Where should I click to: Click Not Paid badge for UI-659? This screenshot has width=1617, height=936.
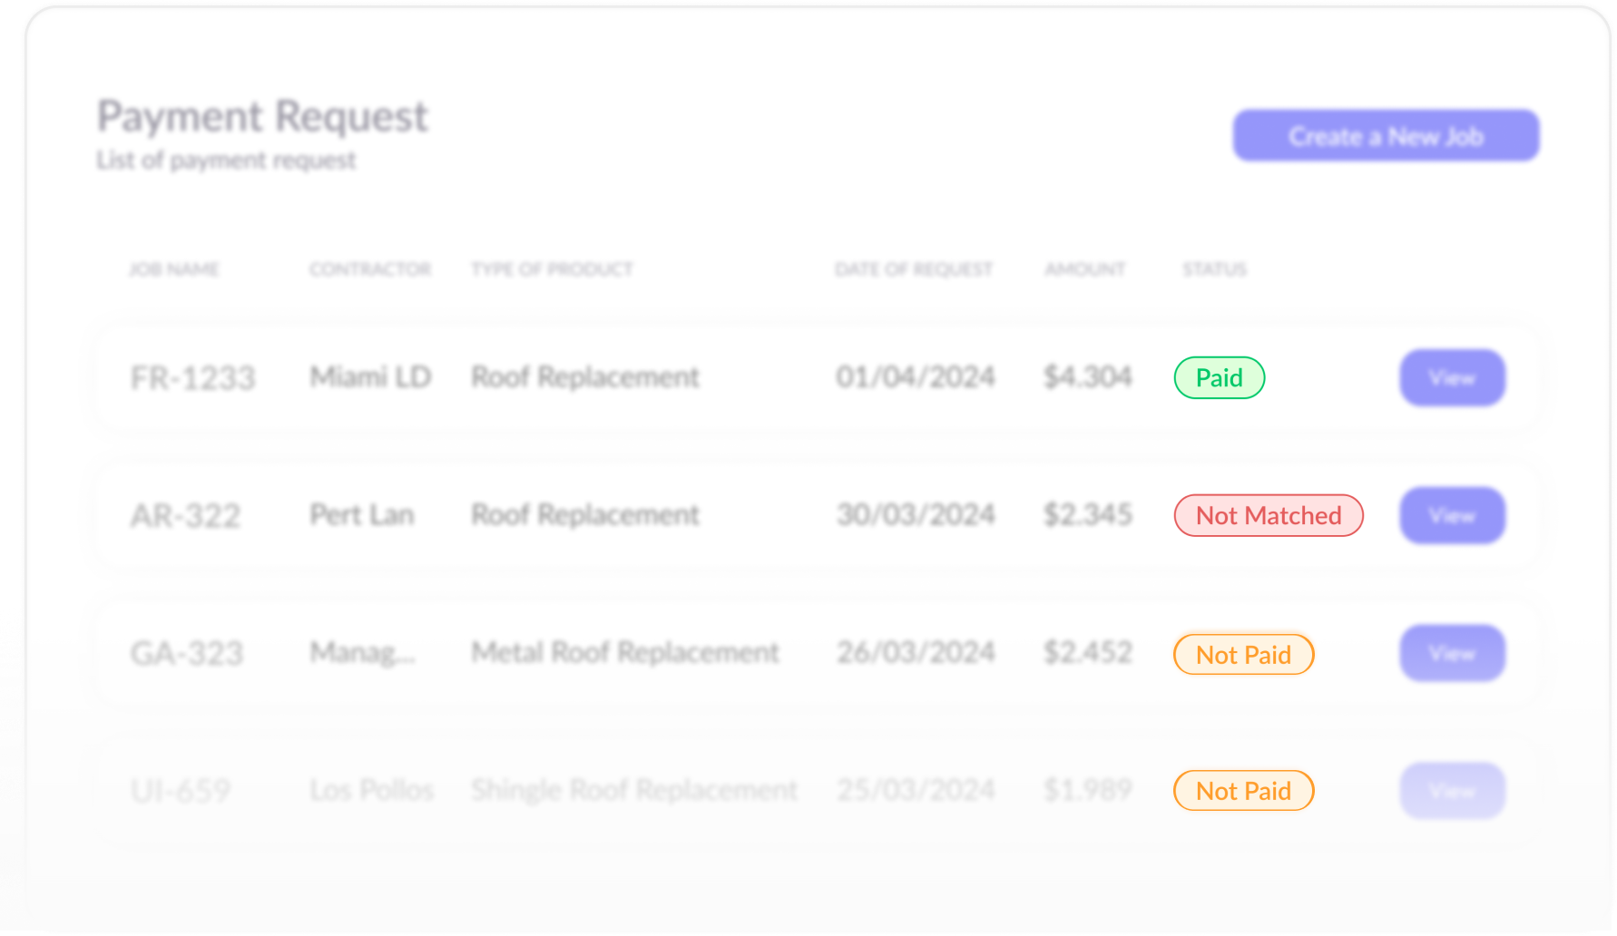click(x=1243, y=790)
